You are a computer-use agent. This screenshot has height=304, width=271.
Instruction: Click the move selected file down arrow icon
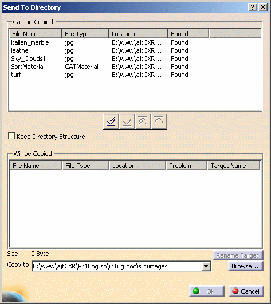(x=127, y=122)
